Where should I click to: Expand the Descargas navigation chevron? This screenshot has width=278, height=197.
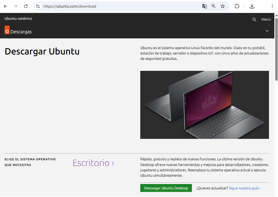(267, 31)
